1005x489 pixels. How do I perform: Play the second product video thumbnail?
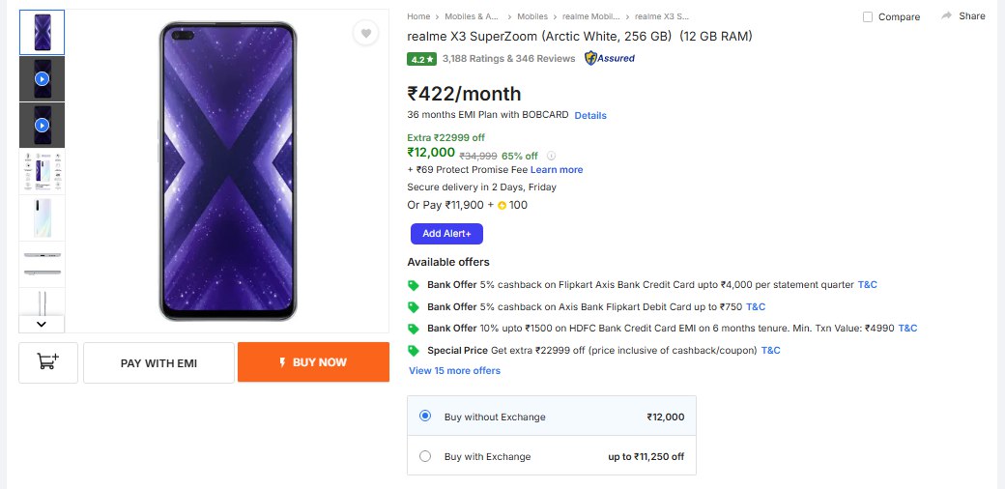[42, 125]
